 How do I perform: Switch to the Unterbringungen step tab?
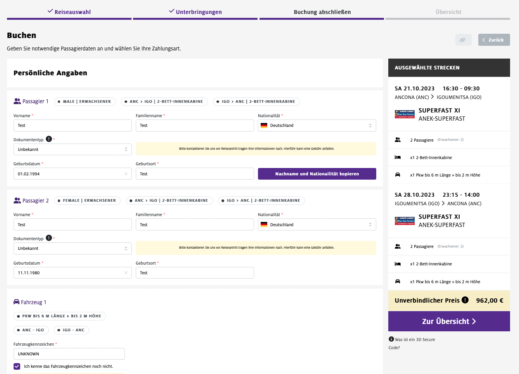[195, 12]
